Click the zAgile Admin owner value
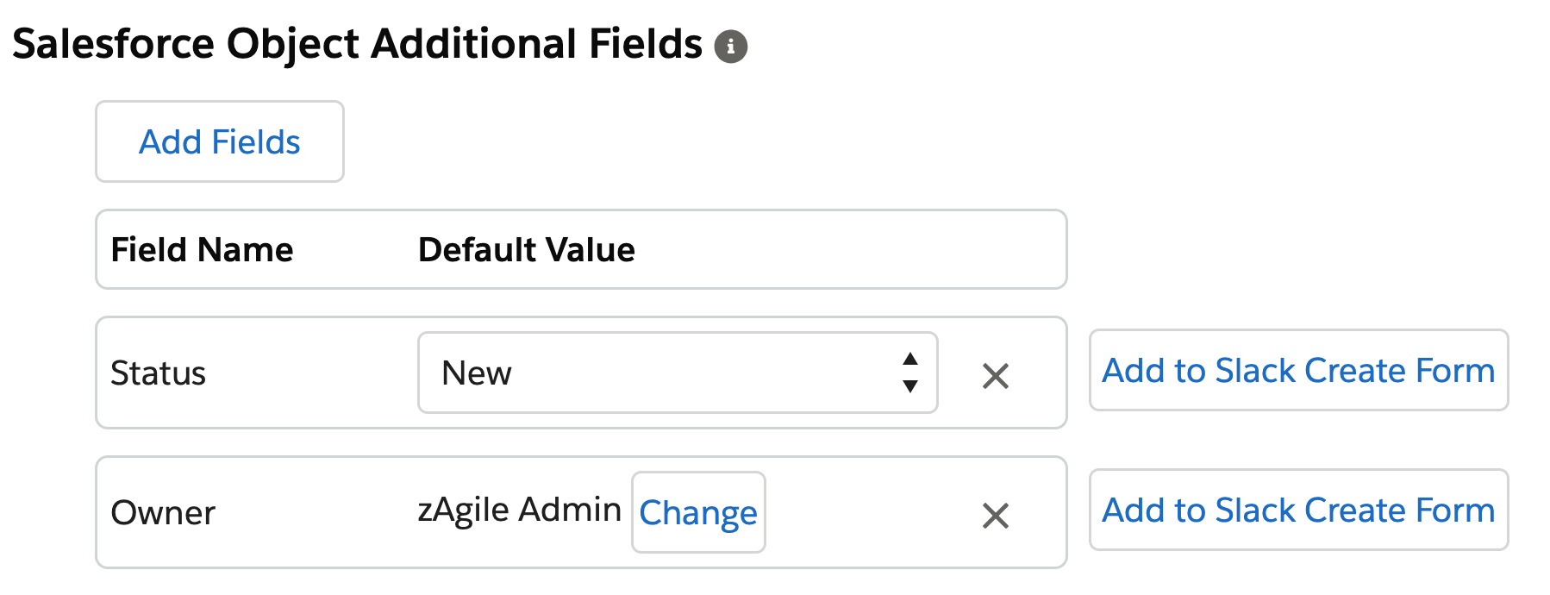Viewport: 1550px width, 595px height. point(519,510)
